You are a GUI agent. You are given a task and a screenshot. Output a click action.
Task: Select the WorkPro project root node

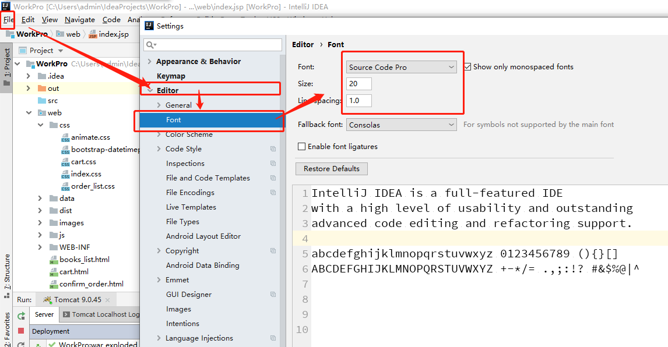coord(51,64)
